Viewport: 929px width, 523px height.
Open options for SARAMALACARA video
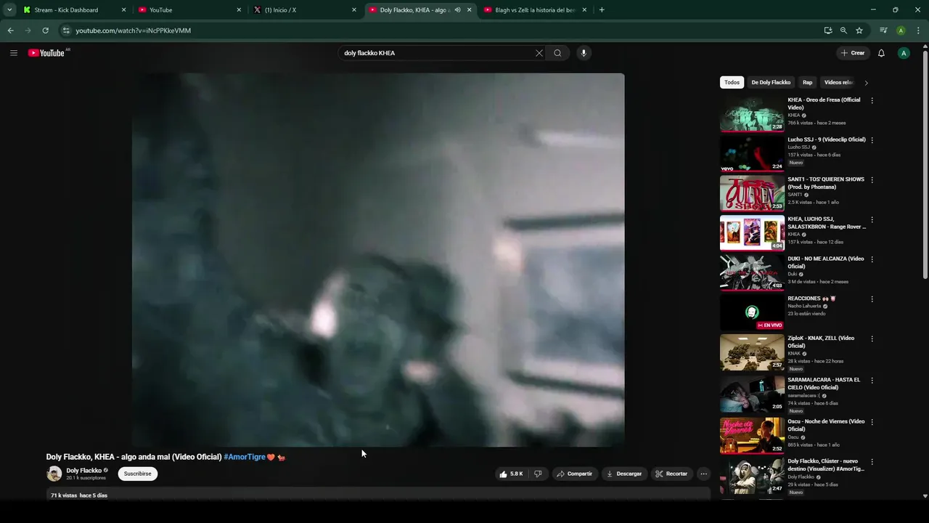click(x=872, y=381)
